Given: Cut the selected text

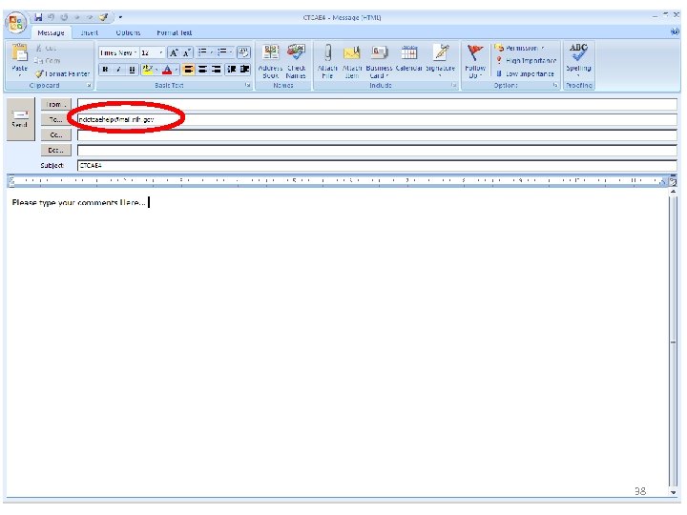Looking at the screenshot, I should (x=47, y=49).
